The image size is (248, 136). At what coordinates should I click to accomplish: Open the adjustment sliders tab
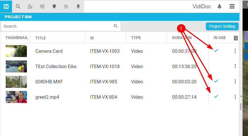[x=42, y=6]
